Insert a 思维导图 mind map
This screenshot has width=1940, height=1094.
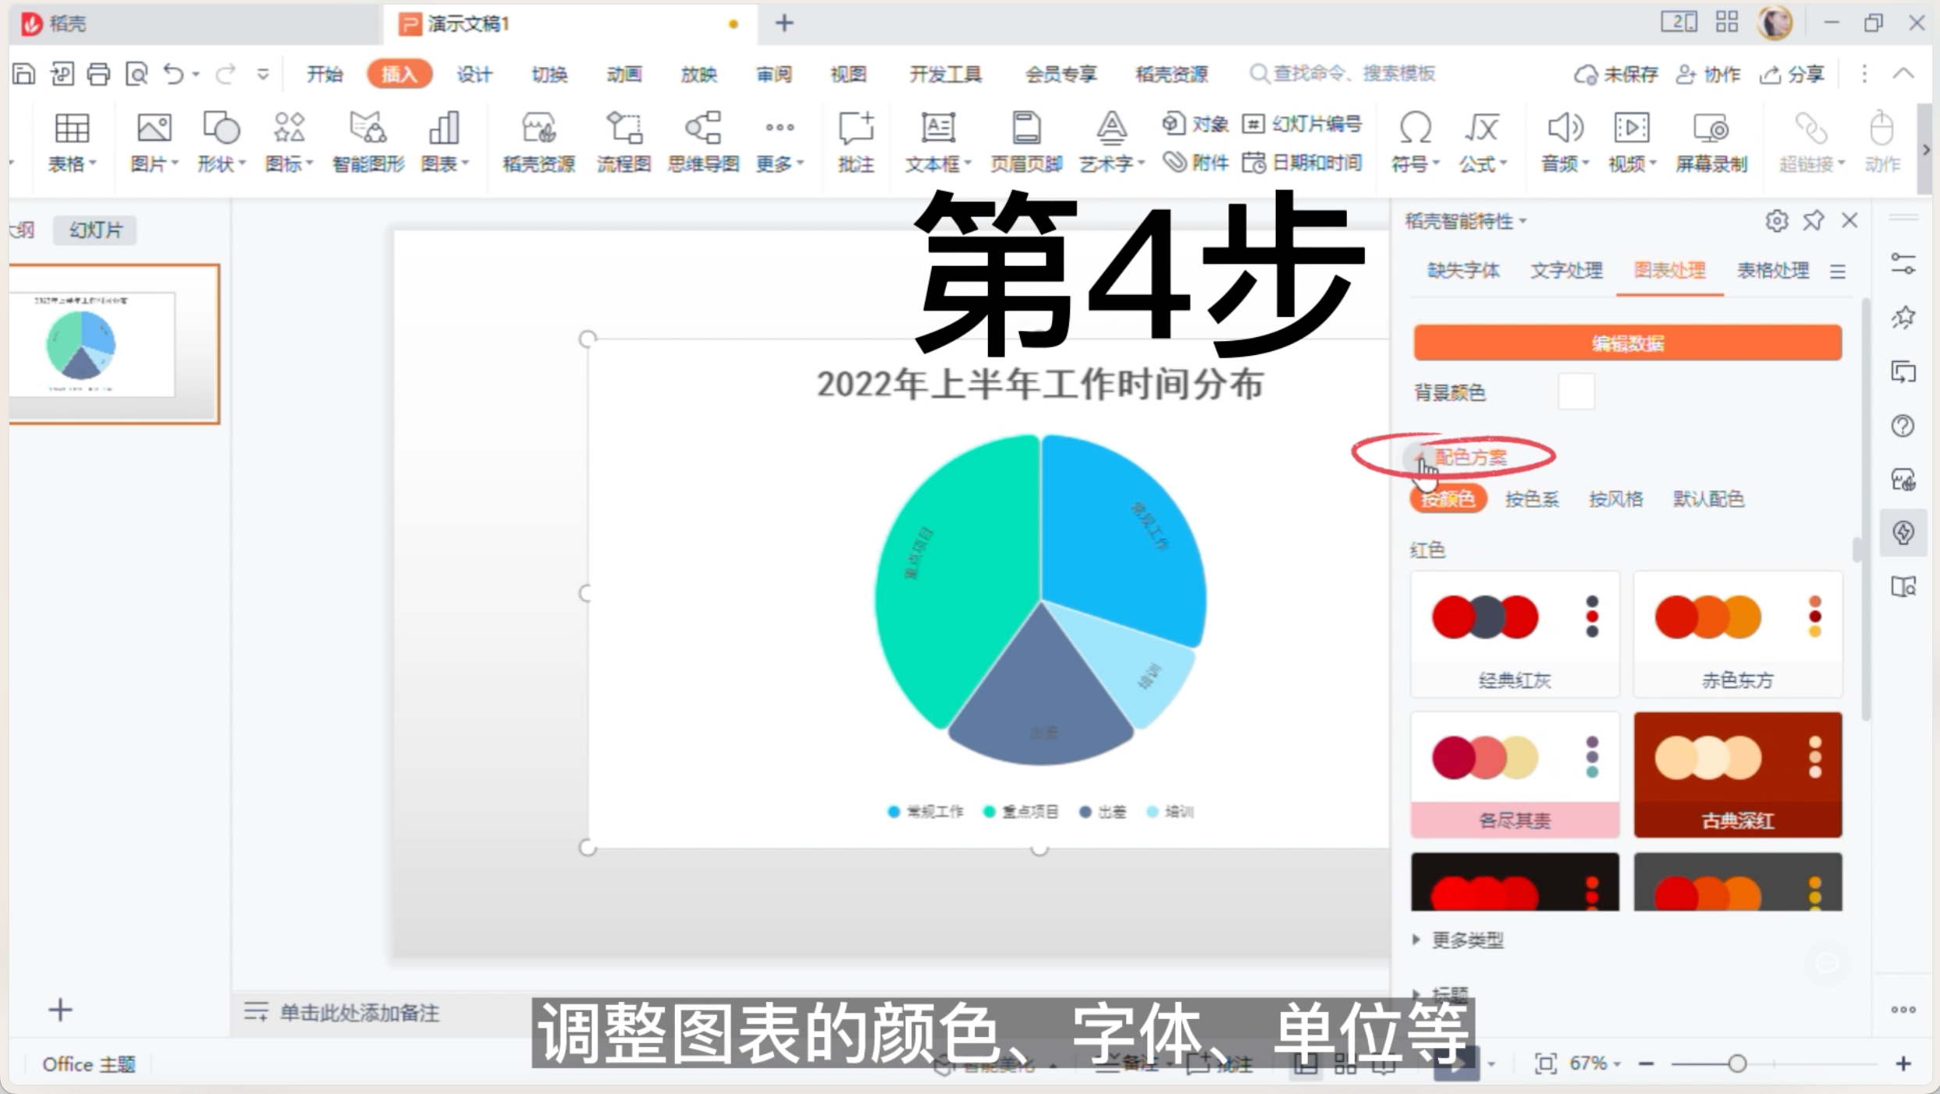[703, 142]
